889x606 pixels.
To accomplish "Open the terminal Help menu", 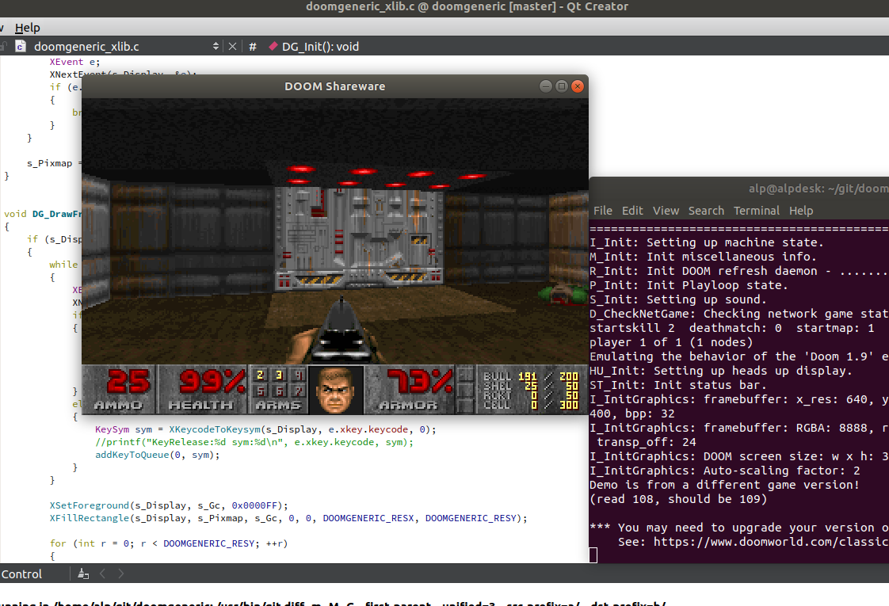I will tap(800, 210).
